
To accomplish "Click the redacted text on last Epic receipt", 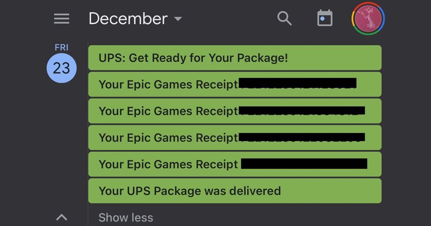I will [x=304, y=164].
